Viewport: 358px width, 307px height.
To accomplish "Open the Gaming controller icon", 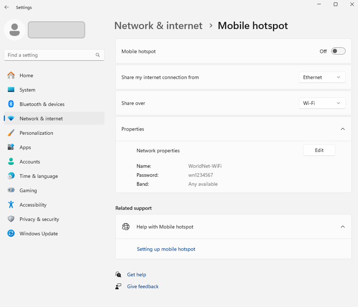I will coord(11,190).
